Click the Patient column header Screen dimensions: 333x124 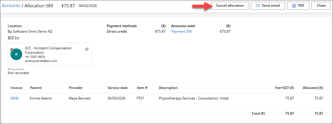[36, 88]
